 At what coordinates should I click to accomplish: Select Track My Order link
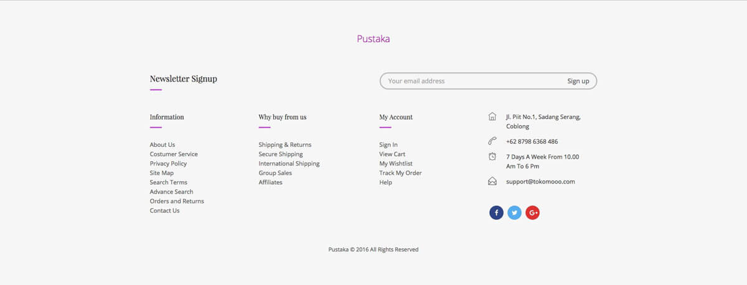tap(400, 173)
